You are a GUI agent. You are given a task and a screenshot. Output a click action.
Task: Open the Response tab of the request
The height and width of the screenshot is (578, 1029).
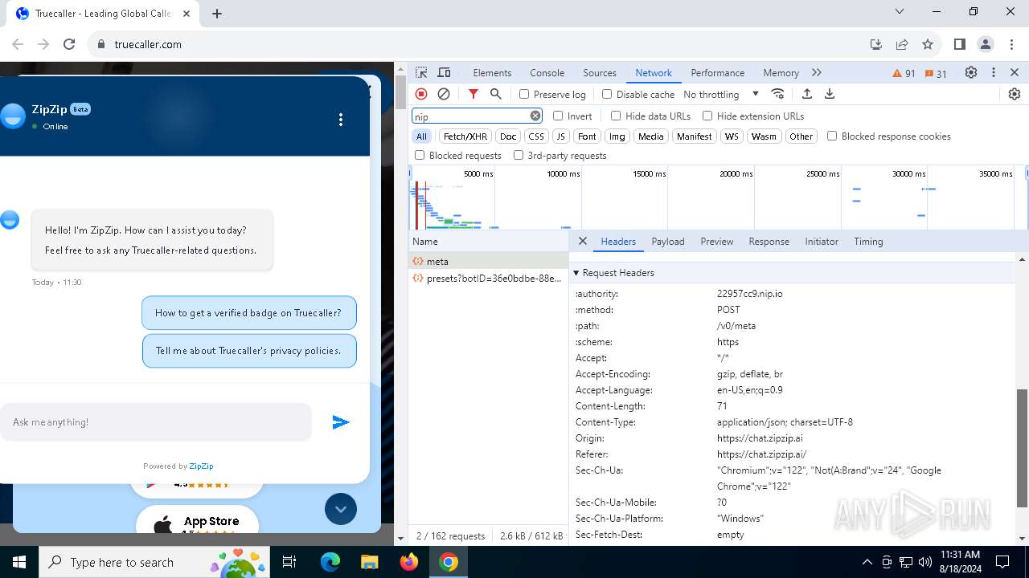[769, 241]
